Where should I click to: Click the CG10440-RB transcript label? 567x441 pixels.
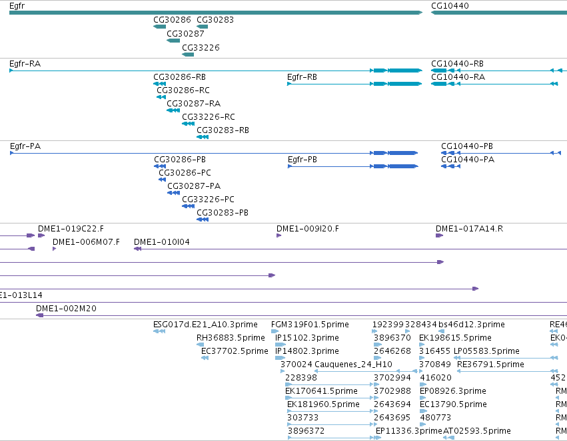pos(458,64)
